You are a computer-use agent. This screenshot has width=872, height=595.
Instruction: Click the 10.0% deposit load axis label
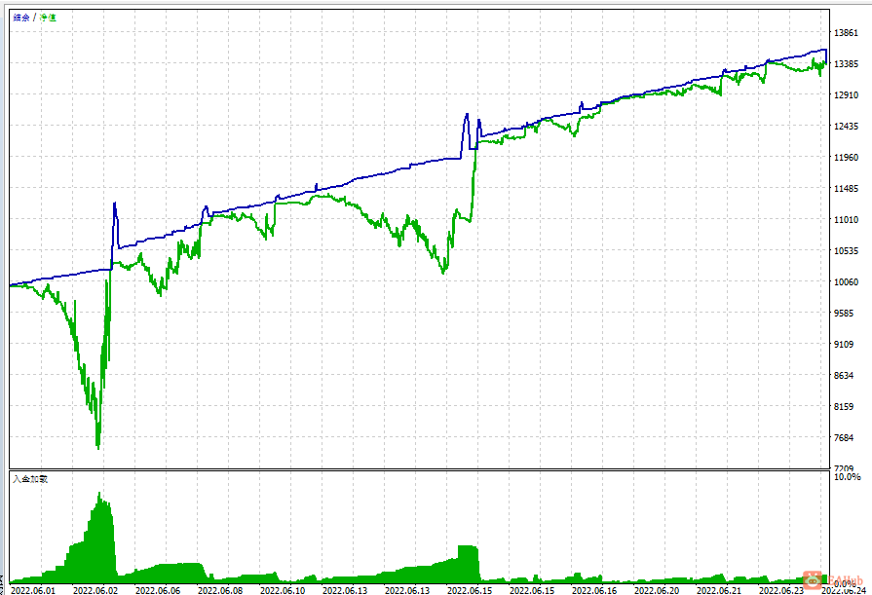[x=847, y=477]
